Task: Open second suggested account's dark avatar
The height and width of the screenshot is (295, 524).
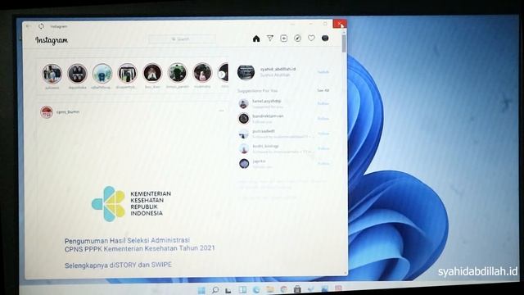Action: click(244, 118)
